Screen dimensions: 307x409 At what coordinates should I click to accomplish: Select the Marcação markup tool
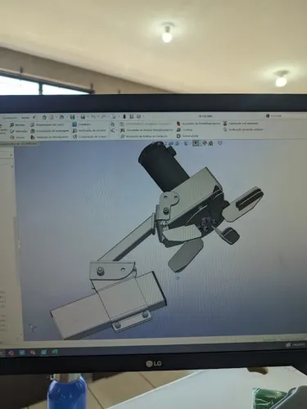click(19, 131)
